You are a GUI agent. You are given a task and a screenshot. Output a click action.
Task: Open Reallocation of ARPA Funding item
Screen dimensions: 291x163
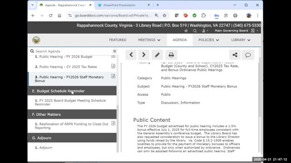(x=71, y=126)
